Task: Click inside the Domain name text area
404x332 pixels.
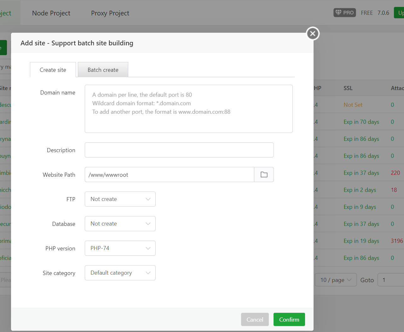Action: pos(188,109)
